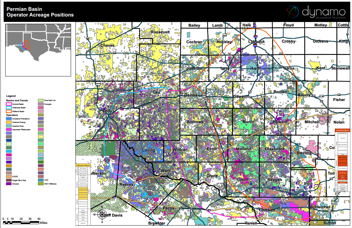Screen dimensions: 352x228
Task: Click the Loving county label
Action: 149,150
